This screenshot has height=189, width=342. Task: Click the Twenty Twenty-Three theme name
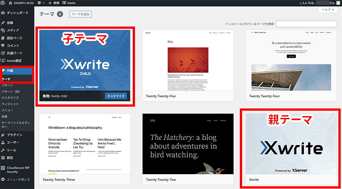(x=59, y=180)
